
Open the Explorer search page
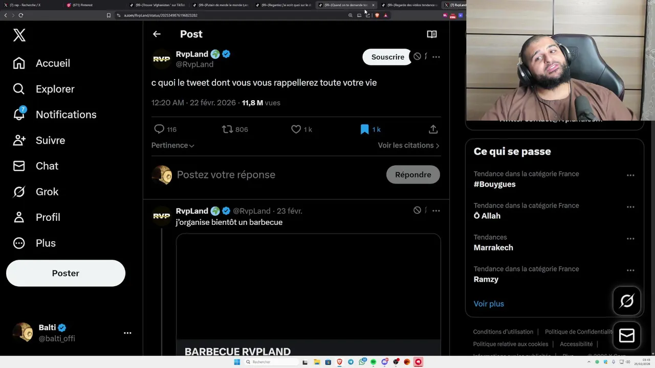[43, 89]
